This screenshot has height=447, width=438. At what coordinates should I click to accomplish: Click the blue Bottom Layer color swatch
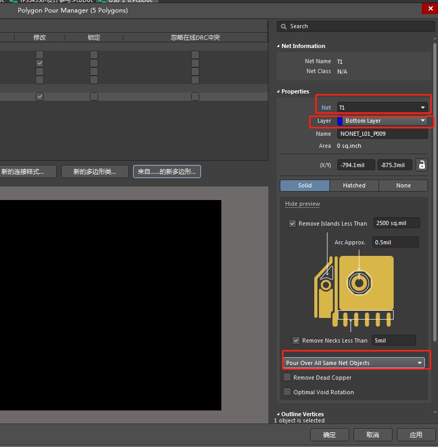[x=340, y=121]
